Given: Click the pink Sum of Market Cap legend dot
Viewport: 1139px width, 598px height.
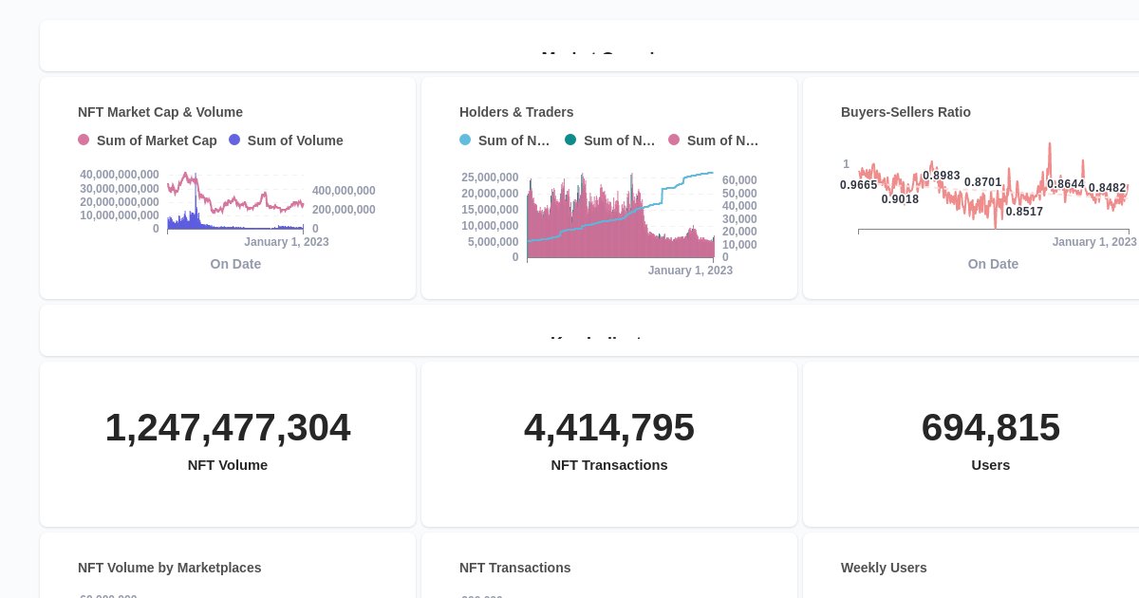Looking at the screenshot, I should click(84, 140).
